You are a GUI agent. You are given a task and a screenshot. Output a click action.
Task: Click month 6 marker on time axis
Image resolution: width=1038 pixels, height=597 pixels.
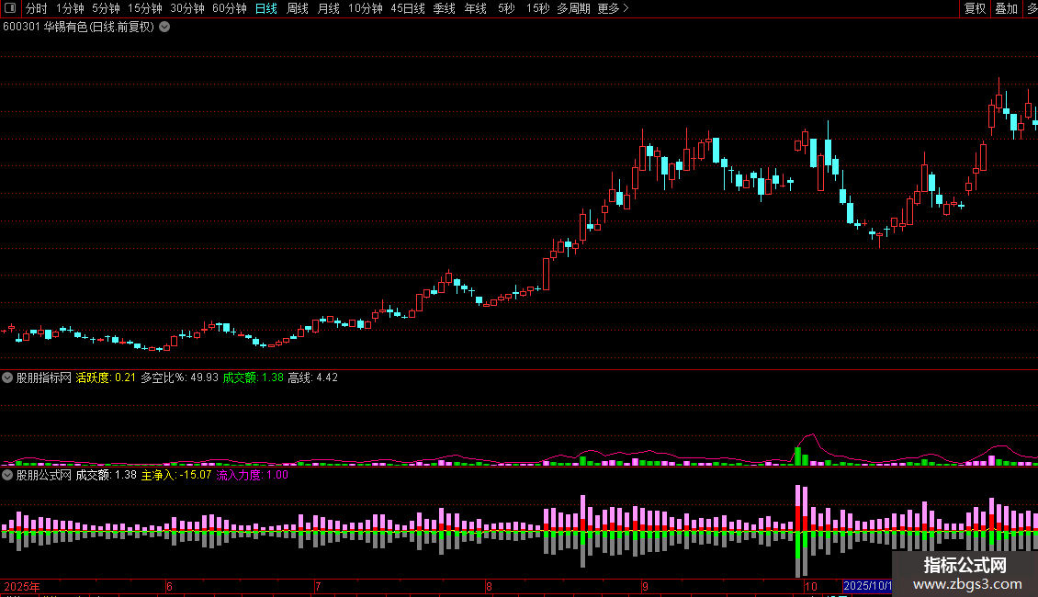coord(169,586)
